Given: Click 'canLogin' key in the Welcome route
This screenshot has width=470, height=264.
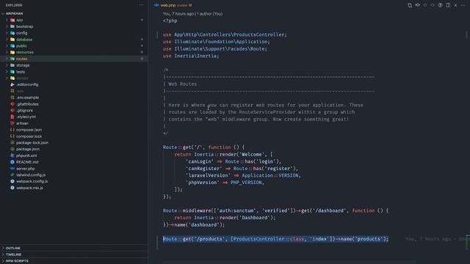Looking at the screenshot, I should tap(200, 161).
